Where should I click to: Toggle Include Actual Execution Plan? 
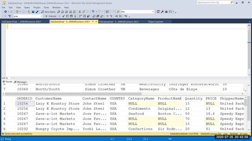(80, 16)
